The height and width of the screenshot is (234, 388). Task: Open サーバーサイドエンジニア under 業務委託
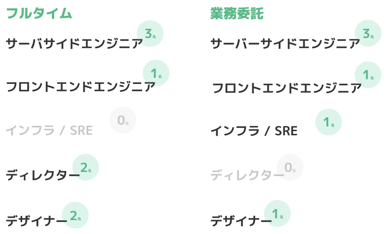point(285,44)
